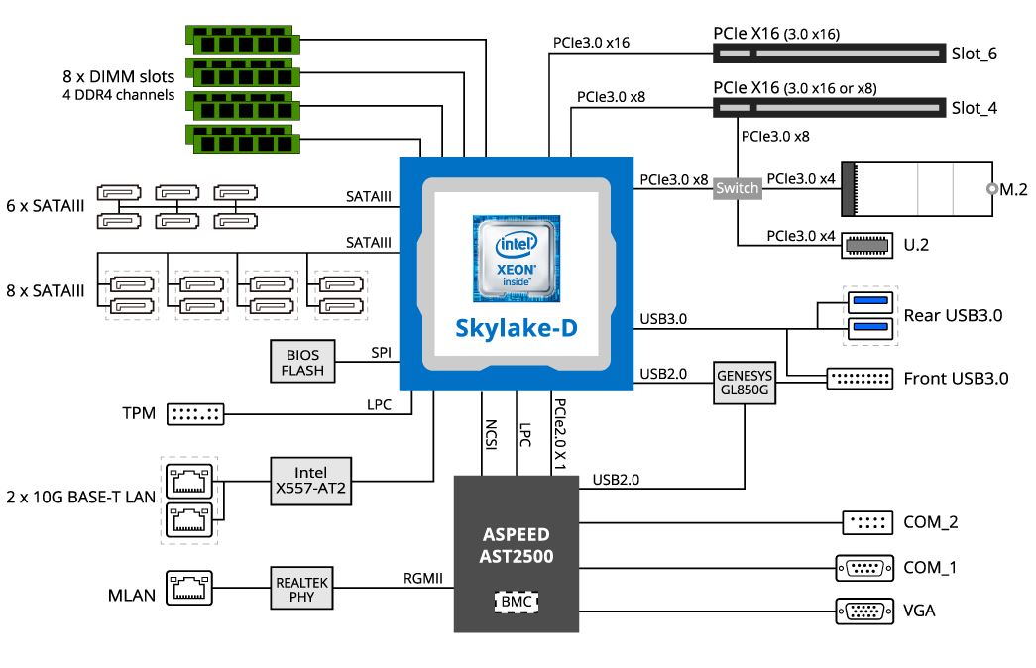
Task: Click the TPM header icon
Action: 195,414
